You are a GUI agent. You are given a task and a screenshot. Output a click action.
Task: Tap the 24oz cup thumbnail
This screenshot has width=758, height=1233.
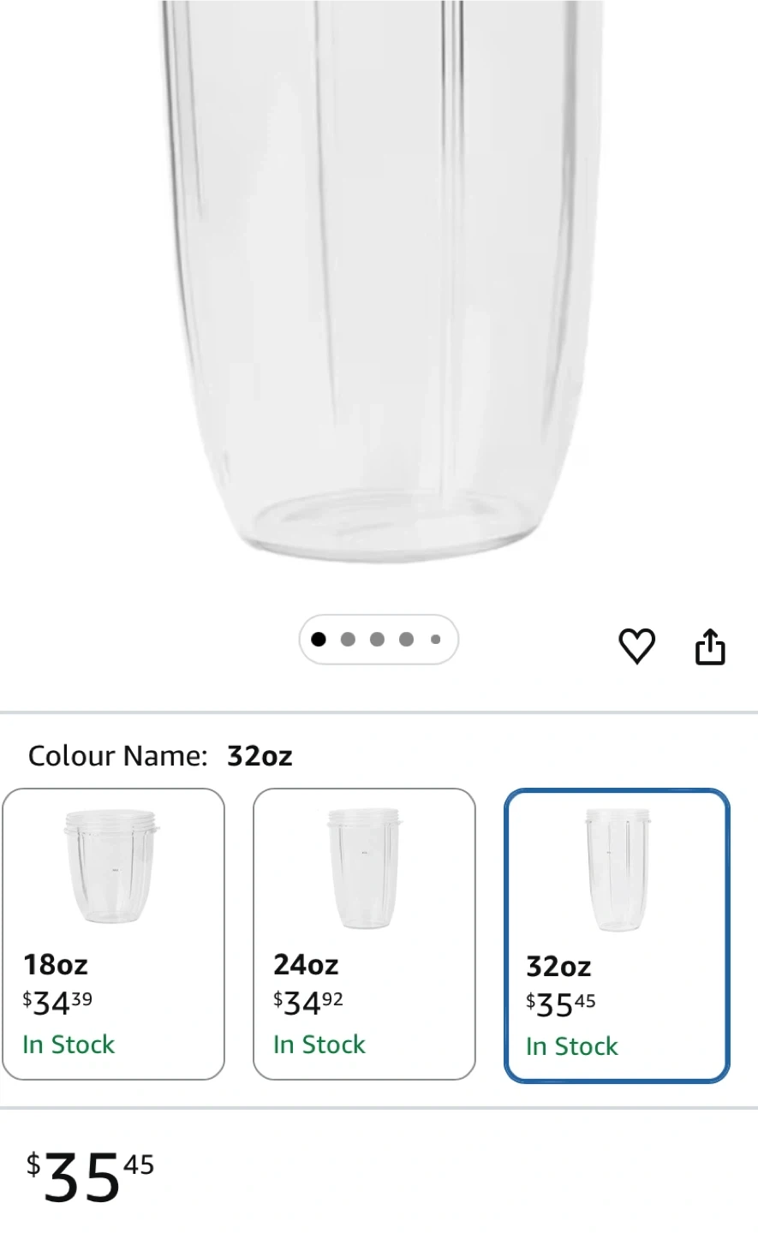tap(364, 868)
